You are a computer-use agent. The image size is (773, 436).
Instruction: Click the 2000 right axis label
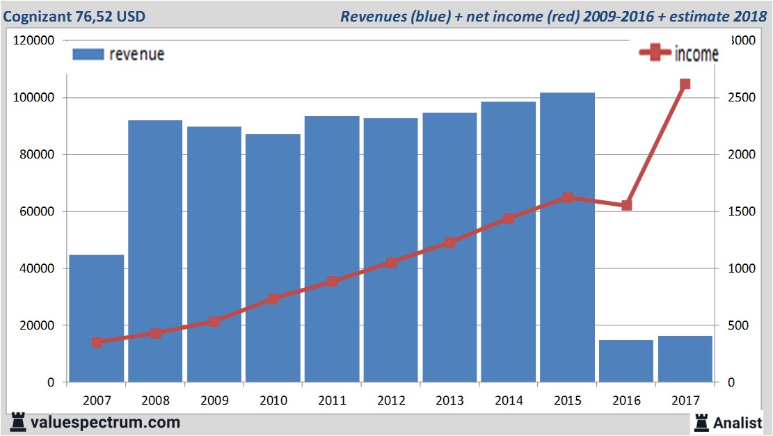742,154
